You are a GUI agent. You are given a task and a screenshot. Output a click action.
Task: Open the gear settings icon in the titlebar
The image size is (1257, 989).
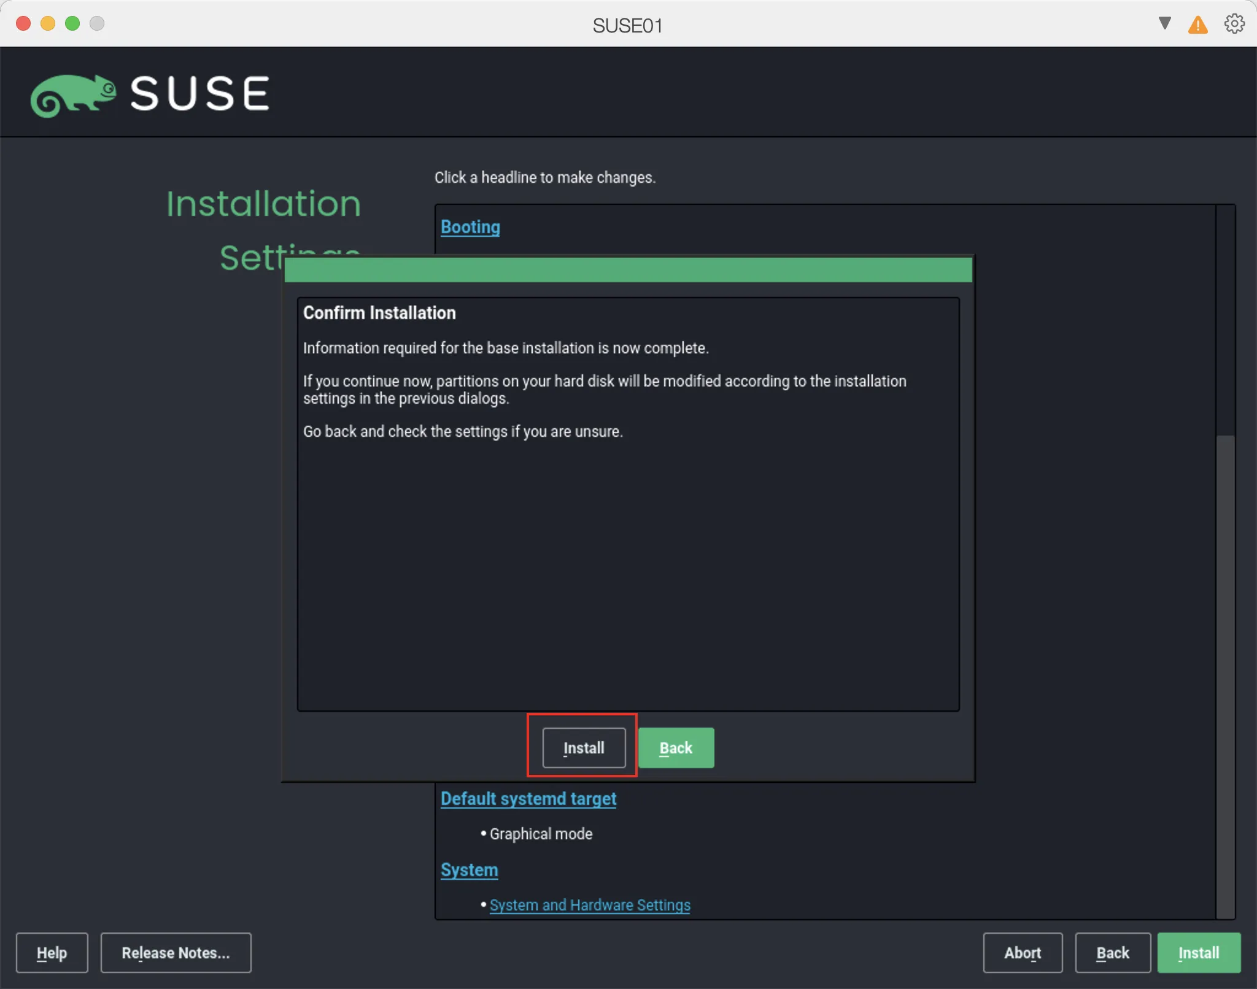point(1233,25)
